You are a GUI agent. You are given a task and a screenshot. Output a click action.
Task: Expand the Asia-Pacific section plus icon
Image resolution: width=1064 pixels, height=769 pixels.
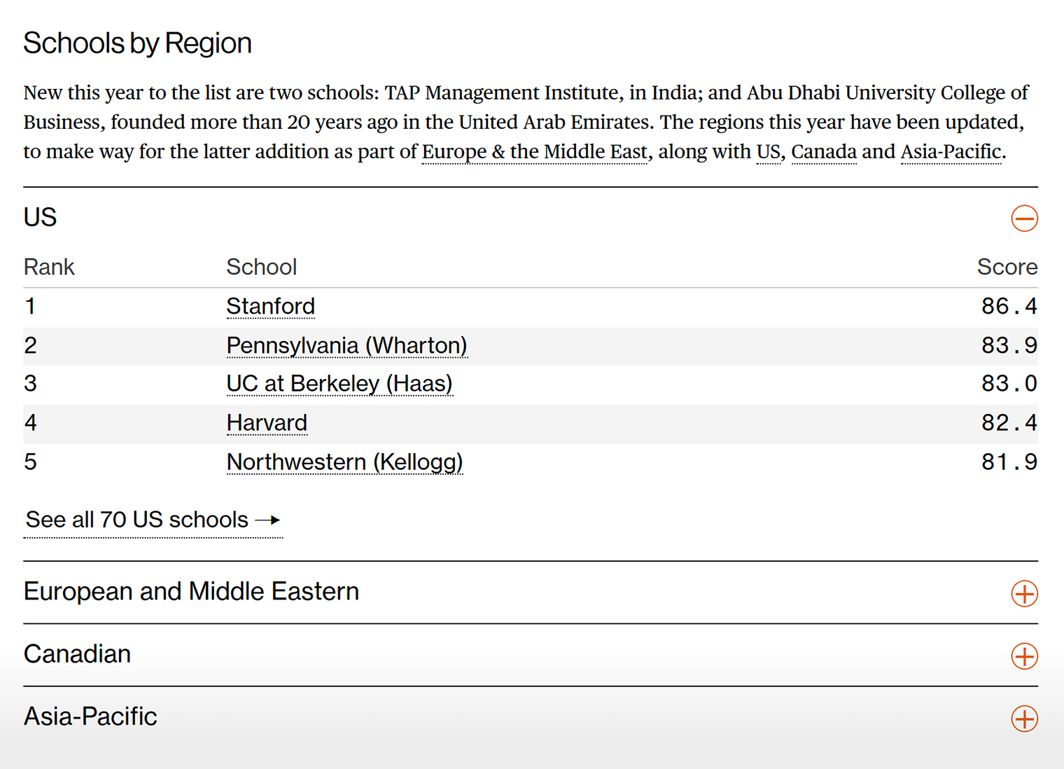1024,719
